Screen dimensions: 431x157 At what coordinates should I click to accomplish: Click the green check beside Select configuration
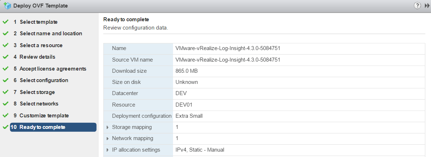pos(5,80)
